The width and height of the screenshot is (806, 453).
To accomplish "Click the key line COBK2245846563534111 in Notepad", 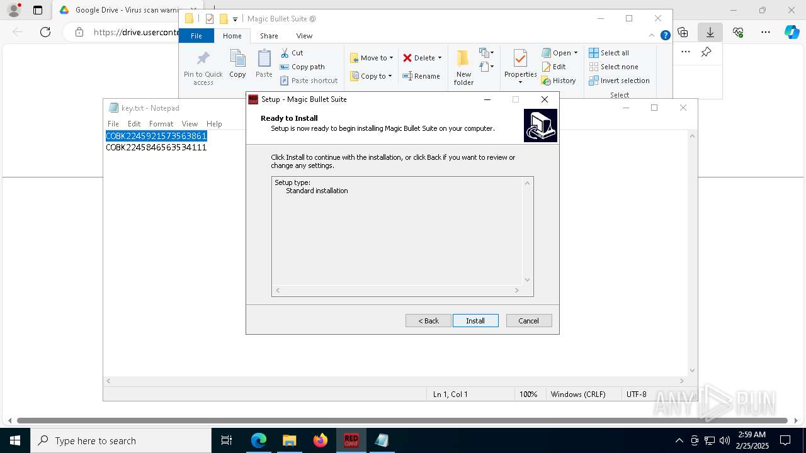I will [x=156, y=147].
